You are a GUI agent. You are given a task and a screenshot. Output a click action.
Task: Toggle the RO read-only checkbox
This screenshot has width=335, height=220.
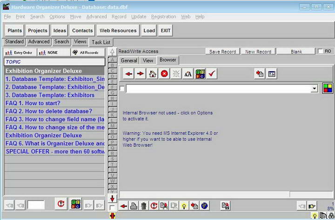321,51
